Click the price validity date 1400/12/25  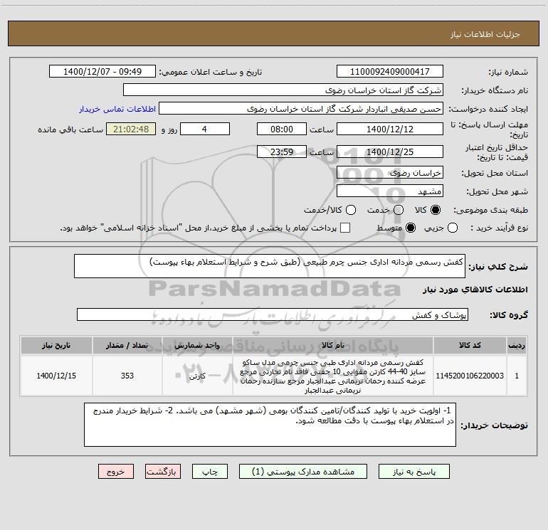[x=390, y=152]
